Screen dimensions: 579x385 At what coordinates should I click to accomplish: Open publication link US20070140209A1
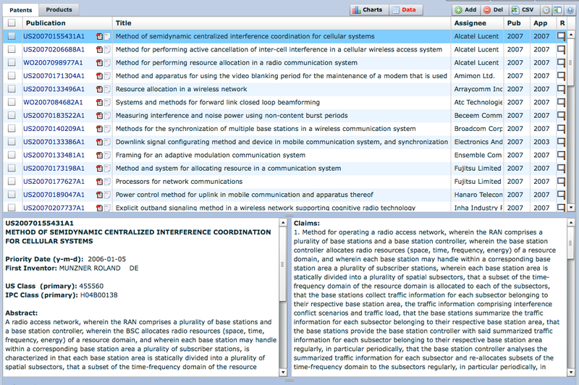click(54, 129)
